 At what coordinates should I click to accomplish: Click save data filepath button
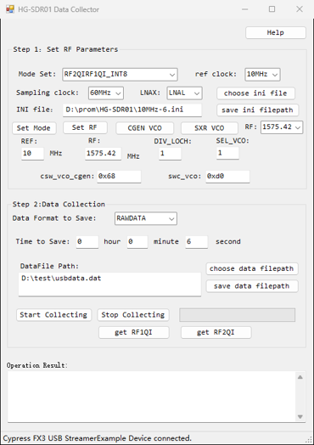pyautogui.click(x=252, y=286)
